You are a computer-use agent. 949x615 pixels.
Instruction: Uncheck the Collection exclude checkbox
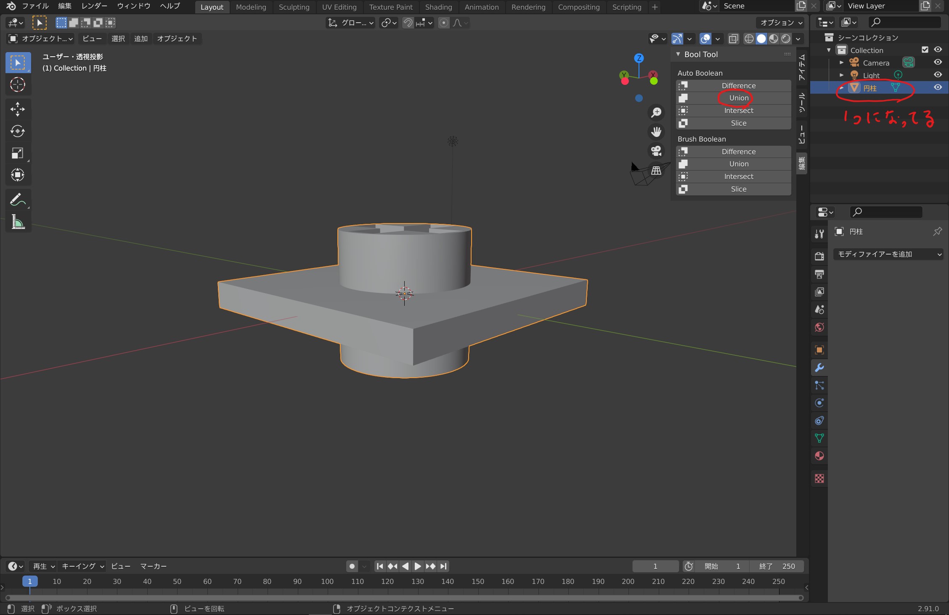tap(925, 50)
